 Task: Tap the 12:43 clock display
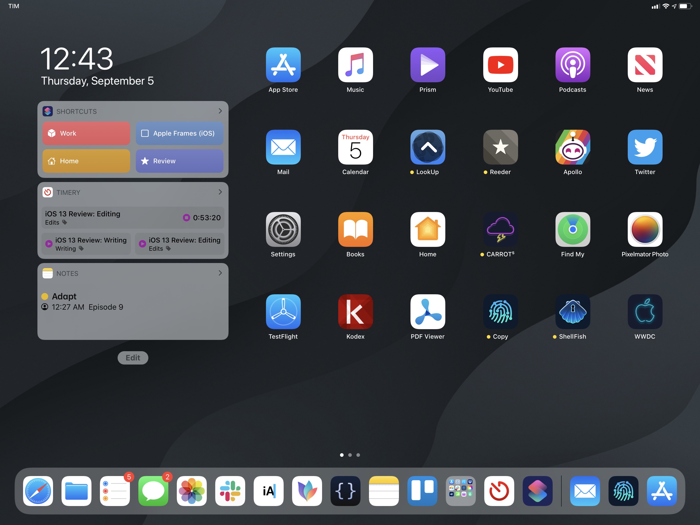click(77, 59)
